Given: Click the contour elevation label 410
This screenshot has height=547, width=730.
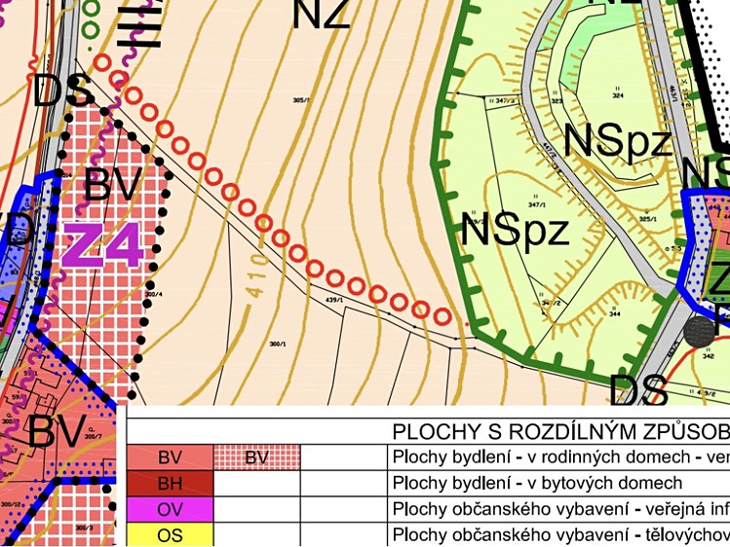Looking at the screenshot, I should click(x=256, y=274).
